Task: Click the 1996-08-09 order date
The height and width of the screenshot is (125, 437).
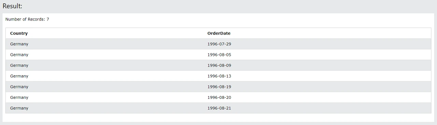Action: pos(219,65)
